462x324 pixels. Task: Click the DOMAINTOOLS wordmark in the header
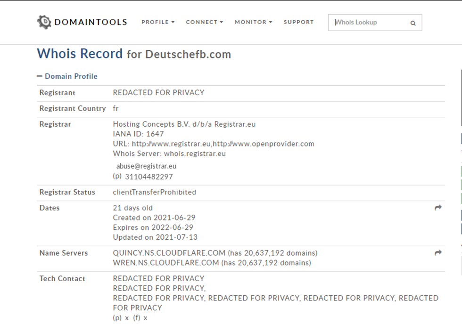pyautogui.click(x=91, y=22)
